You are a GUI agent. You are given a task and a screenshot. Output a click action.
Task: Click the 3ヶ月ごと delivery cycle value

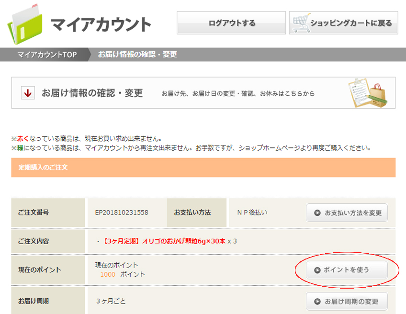[111, 301]
